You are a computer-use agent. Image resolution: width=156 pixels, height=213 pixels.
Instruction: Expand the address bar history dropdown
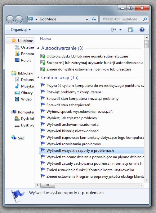point(87,19)
